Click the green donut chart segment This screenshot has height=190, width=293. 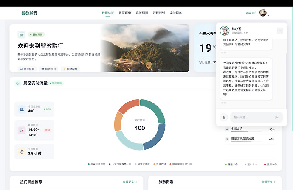point(156,109)
